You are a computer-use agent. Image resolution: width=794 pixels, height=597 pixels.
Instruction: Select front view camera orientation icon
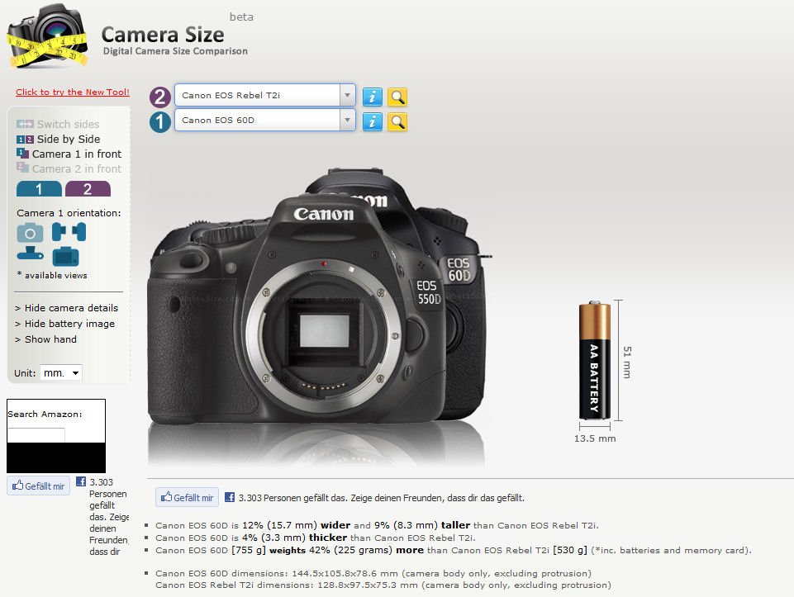[x=30, y=233]
